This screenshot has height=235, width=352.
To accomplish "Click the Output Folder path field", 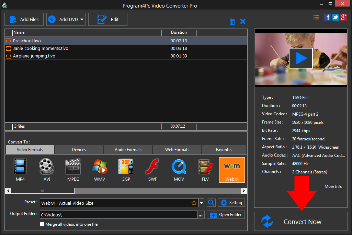I will (118, 215).
